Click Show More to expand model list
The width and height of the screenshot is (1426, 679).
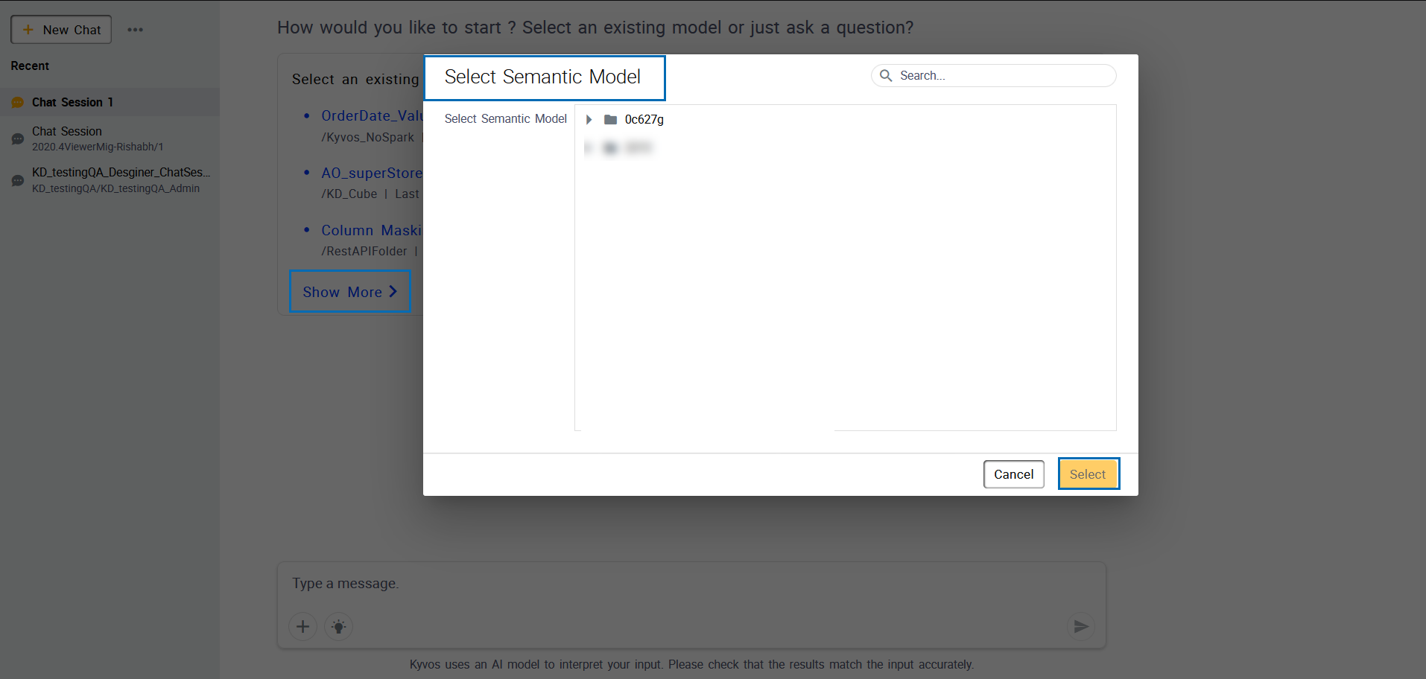pyautogui.click(x=349, y=292)
